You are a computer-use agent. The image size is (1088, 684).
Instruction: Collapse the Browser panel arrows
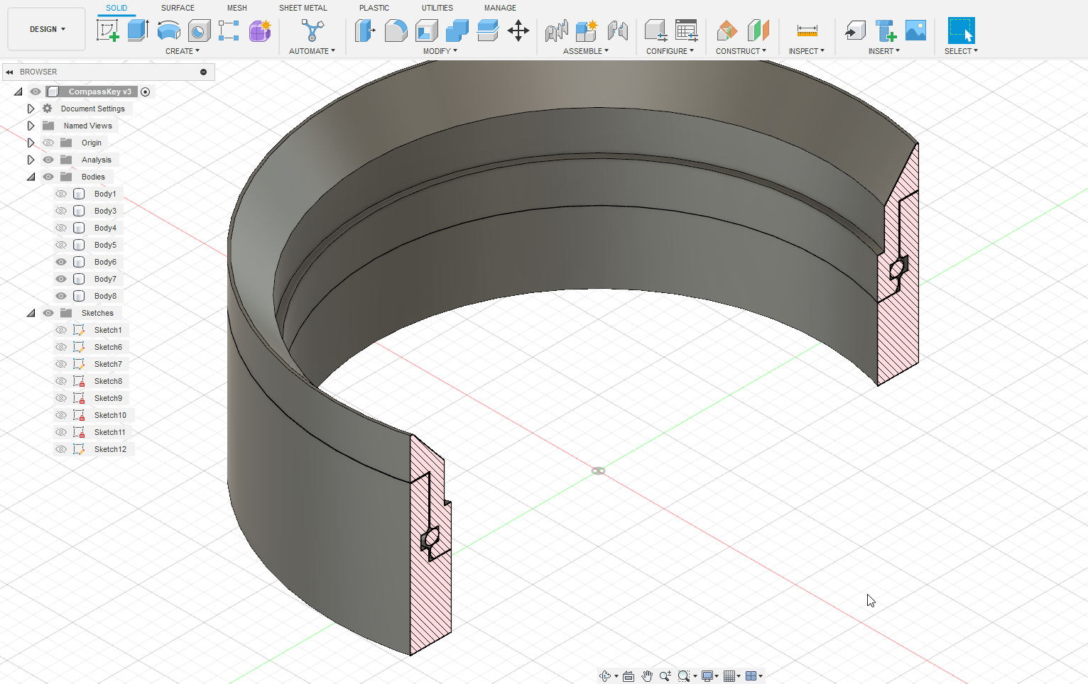coord(9,72)
